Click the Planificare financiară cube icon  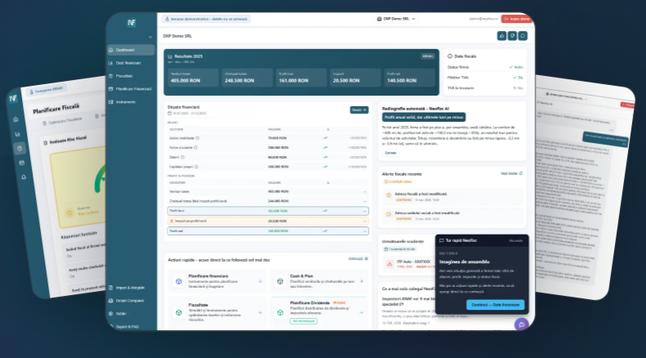pyautogui.click(x=179, y=281)
